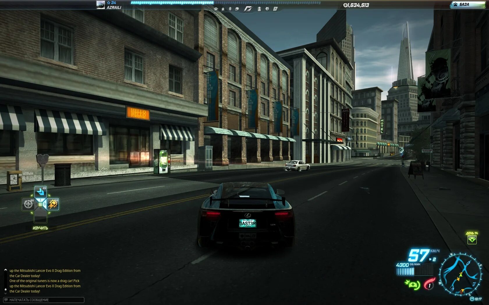Click the chat scroll-down arrow
The width and height of the screenshot is (489, 305).
(5, 293)
